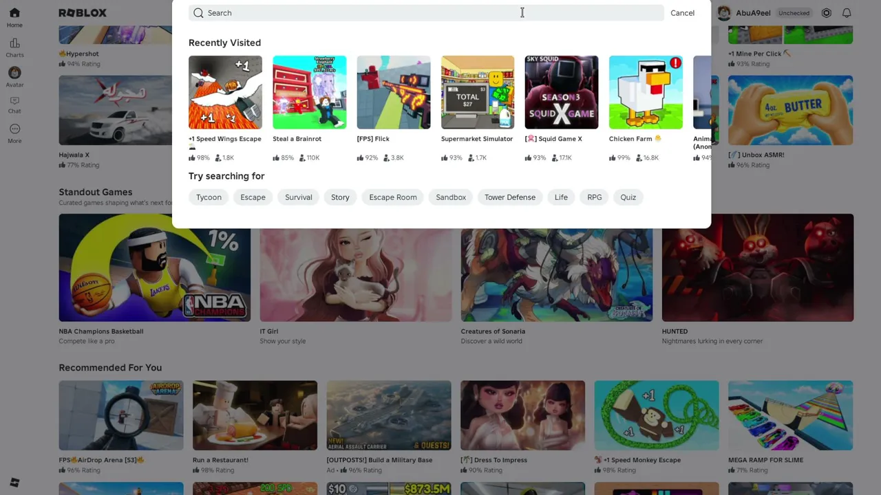This screenshot has height=495, width=881.
Task: Select the RPG search suggestion
Action: point(595,197)
